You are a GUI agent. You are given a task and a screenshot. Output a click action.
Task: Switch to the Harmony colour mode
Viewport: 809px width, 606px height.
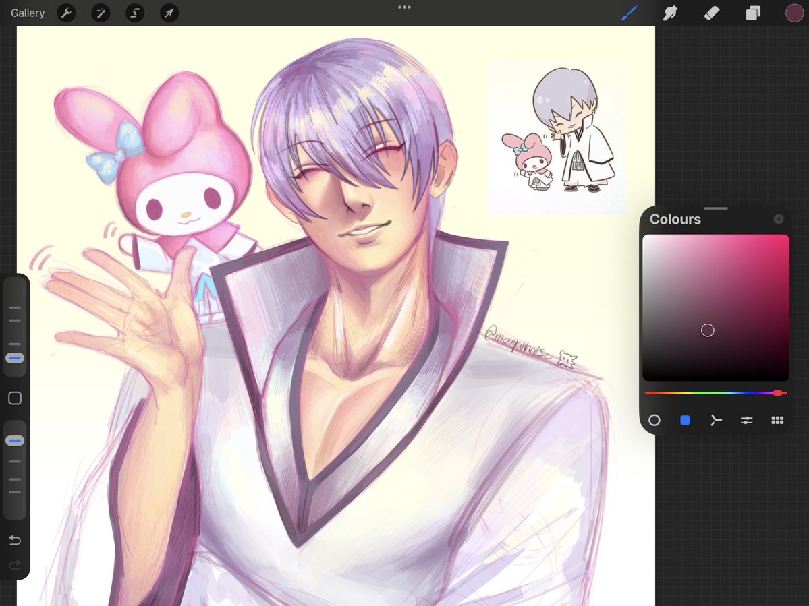pyautogui.click(x=716, y=420)
